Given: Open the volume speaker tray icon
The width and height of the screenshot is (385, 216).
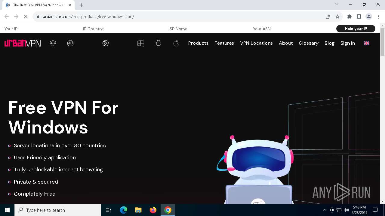Looking at the screenshot, I should (x=346, y=210).
